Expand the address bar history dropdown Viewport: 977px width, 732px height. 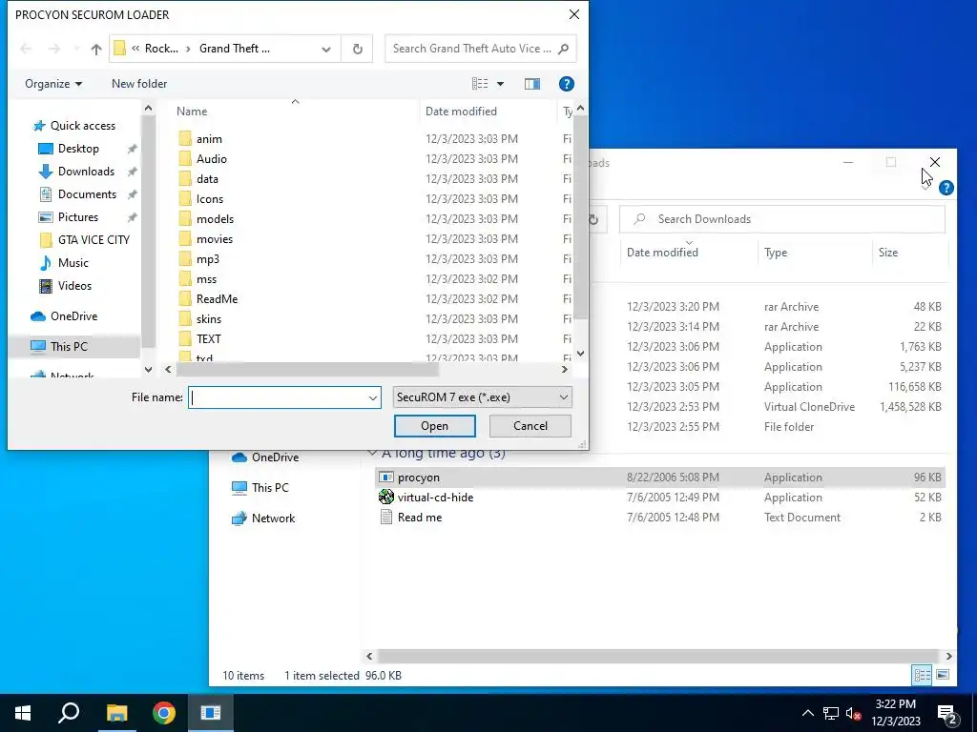[326, 49]
